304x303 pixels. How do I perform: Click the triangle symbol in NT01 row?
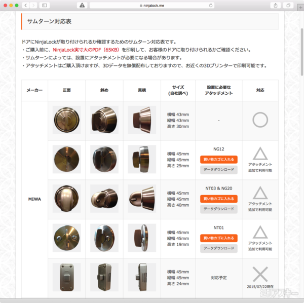[260, 232]
